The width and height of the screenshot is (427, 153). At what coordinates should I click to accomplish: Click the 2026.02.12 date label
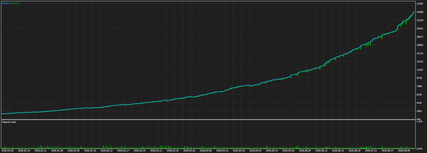(107, 151)
